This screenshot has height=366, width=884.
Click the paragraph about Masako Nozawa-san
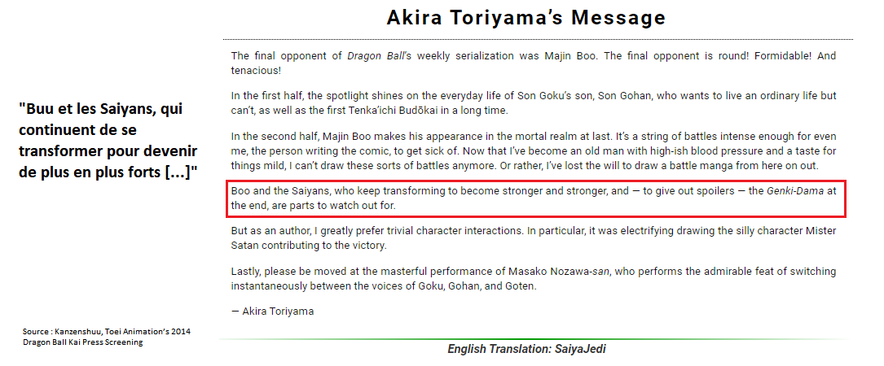(534, 279)
